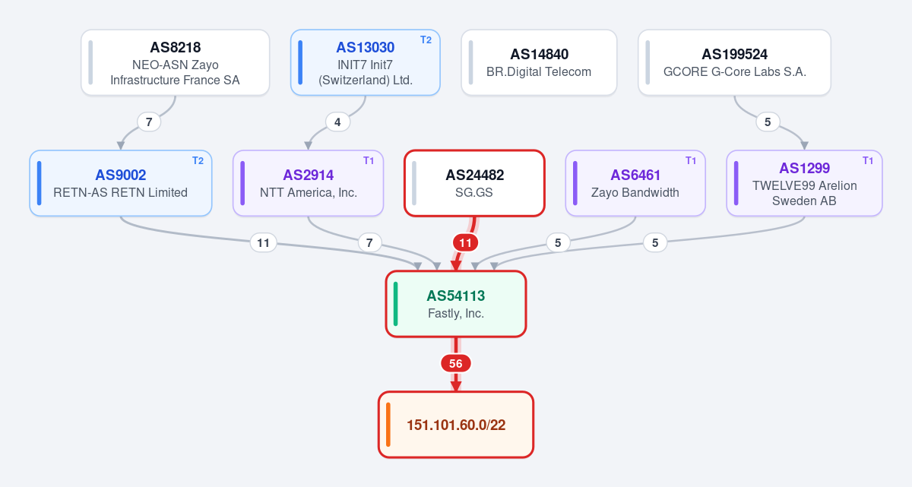This screenshot has width=912, height=487.
Task: Click the 11 badge on the AS9002 edge
Action: point(264,243)
